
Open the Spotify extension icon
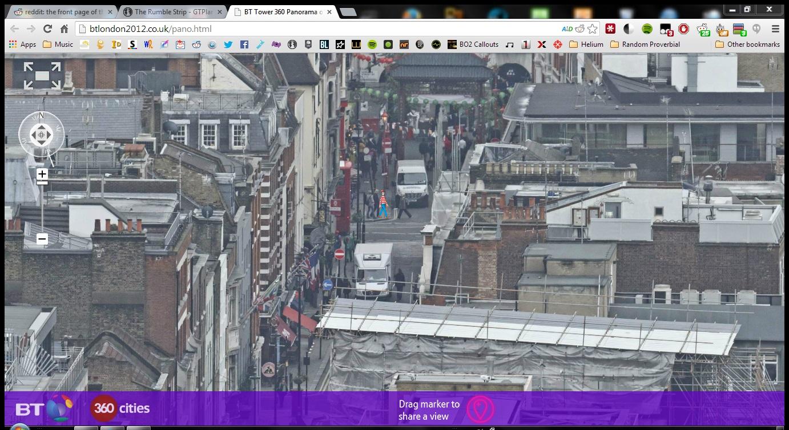[647, 29]
